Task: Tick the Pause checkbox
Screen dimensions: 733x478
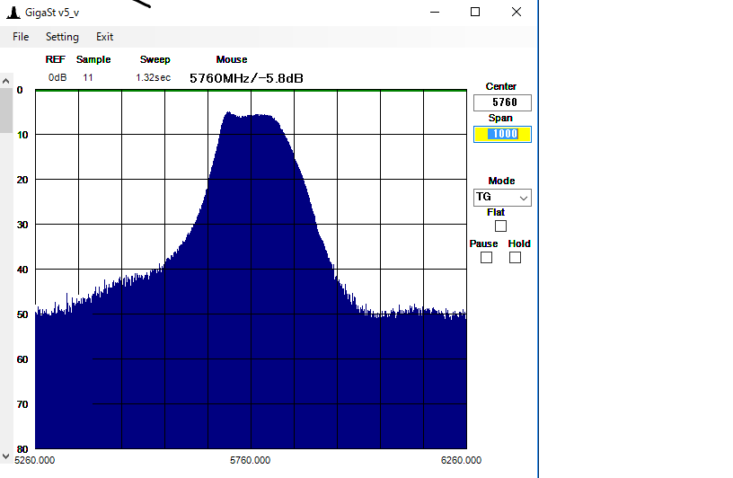Action: click(x=486, y=258)
